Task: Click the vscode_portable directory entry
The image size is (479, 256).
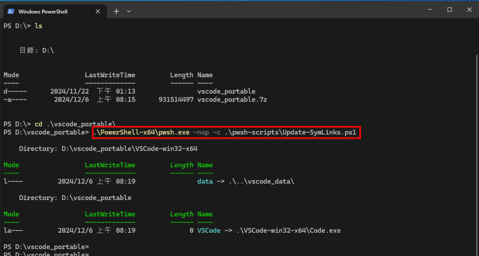Action: pyautogui.click(x=226, y=91)
